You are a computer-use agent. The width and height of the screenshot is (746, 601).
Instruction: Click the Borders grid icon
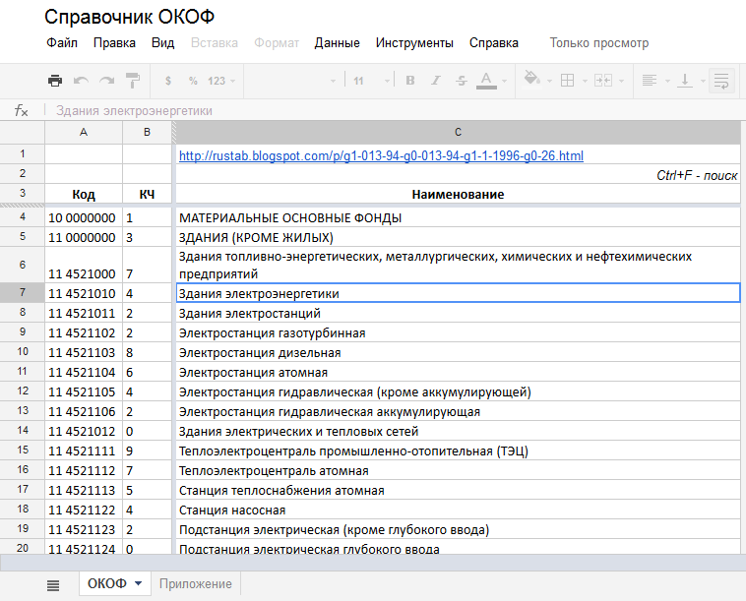(567, 81)
